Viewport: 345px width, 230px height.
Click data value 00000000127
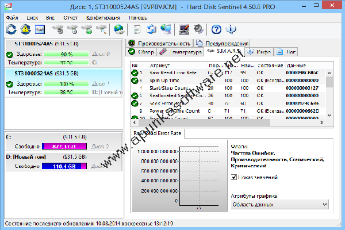pos(302,88)
